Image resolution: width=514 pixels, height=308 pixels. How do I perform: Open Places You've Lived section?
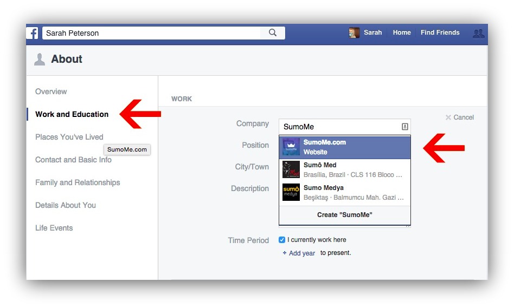pyautogui.click(x=69, y=137)
